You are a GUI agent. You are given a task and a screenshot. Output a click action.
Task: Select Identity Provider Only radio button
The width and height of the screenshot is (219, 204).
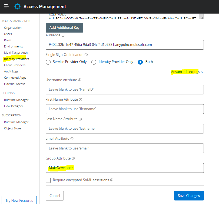(x=94, y=62)
